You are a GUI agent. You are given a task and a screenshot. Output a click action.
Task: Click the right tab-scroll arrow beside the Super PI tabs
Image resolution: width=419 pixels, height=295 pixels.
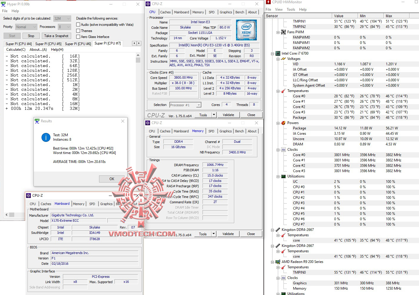click(x=139, y=43)
